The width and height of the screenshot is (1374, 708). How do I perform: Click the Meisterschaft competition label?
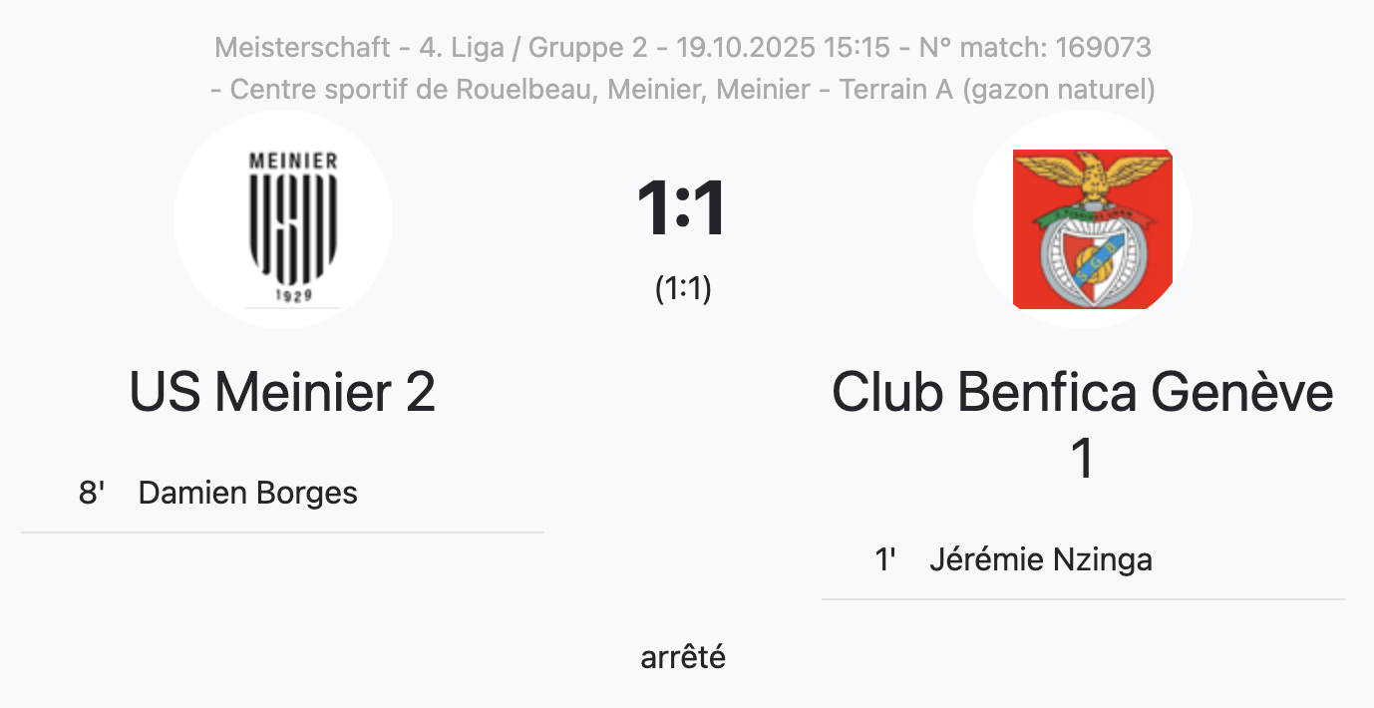[302, 47]
